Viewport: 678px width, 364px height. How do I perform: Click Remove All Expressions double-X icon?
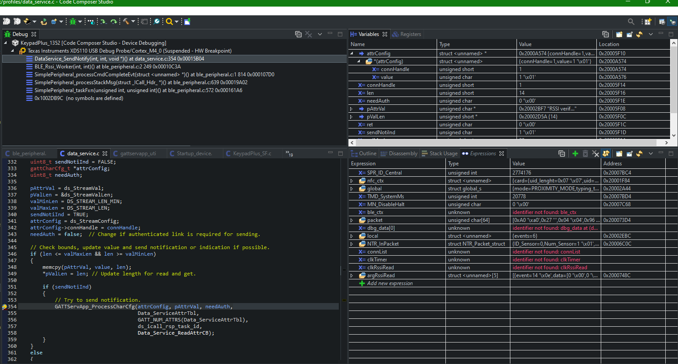(595, 153)
